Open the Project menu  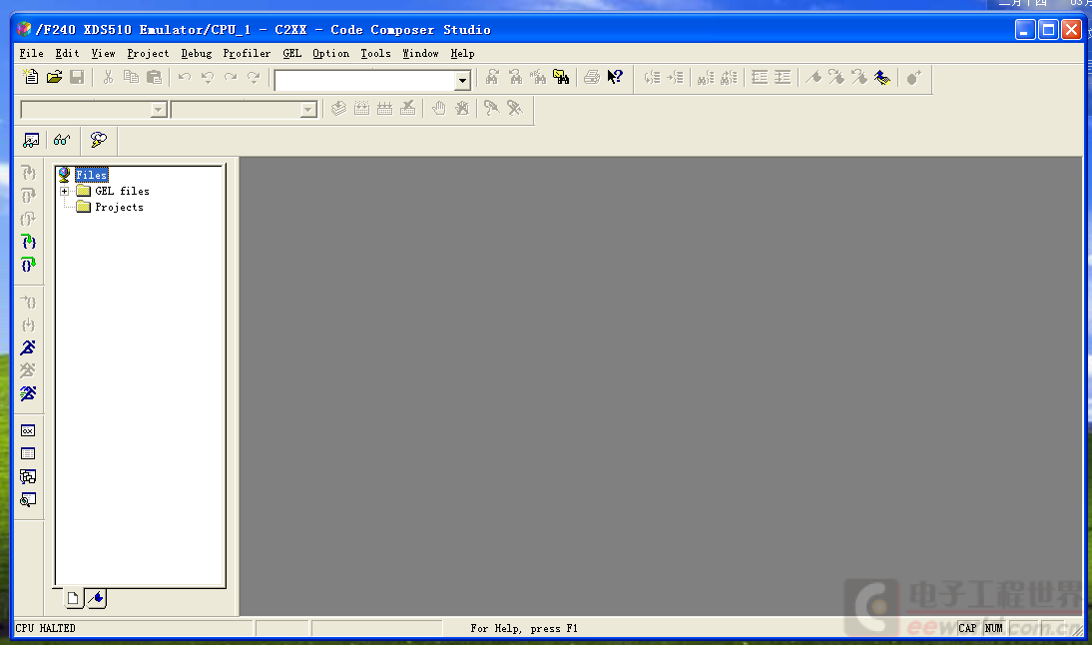(148, 54)
